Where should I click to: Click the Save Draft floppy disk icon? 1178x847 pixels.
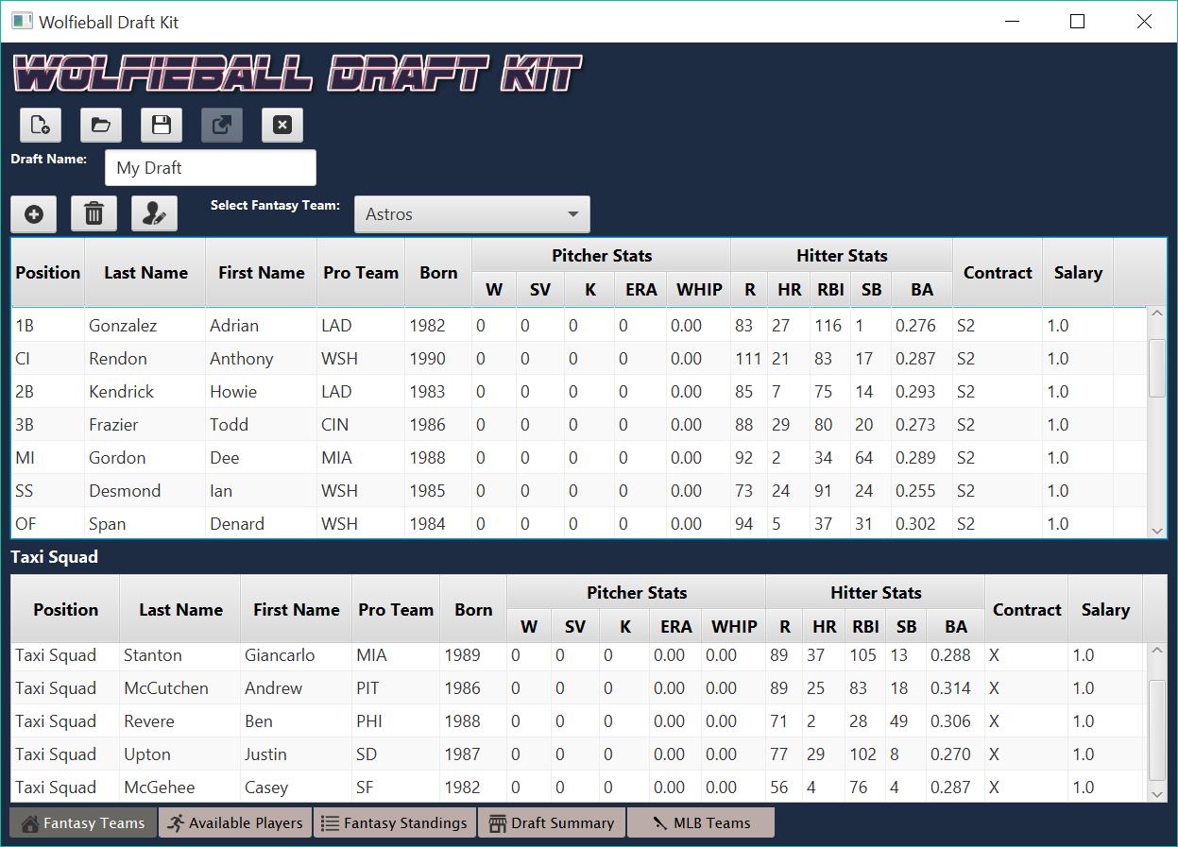pos(162,125)
